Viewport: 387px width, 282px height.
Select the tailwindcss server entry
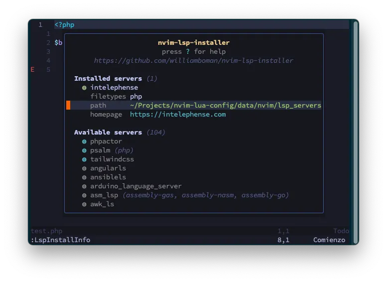point(112,159)
